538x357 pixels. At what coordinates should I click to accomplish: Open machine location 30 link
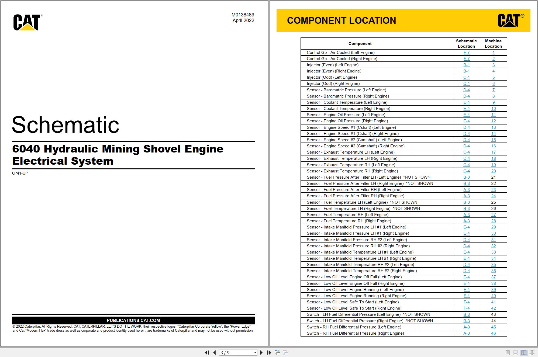click(x=494, y=233)
